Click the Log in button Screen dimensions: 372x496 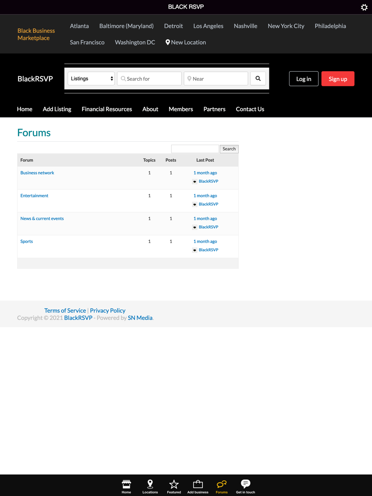click(304, 79)
